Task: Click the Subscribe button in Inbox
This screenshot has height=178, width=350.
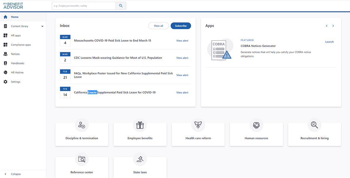Action: (x=181, y=26)
